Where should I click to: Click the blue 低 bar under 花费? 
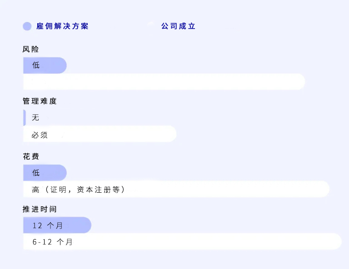point(45,173)
